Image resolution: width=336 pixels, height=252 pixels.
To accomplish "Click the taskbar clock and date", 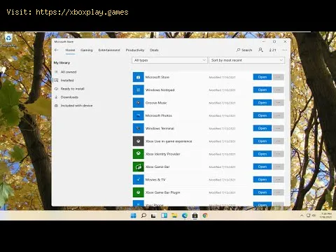I will 326,216.
